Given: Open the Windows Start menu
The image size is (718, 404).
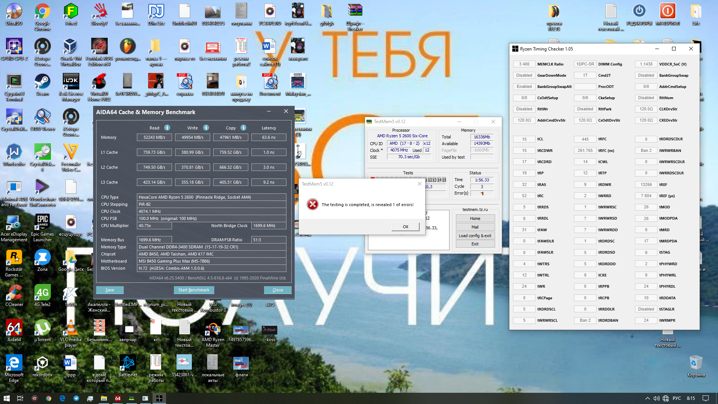Looking at the screenshot, I should (6, 398).
